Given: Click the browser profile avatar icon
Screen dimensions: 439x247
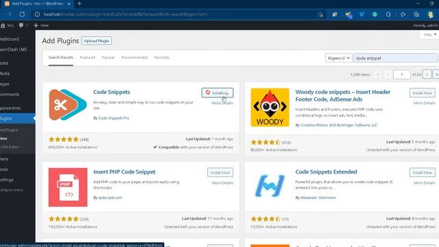Looking at the screenshot, I should click(x=431, y=14).
